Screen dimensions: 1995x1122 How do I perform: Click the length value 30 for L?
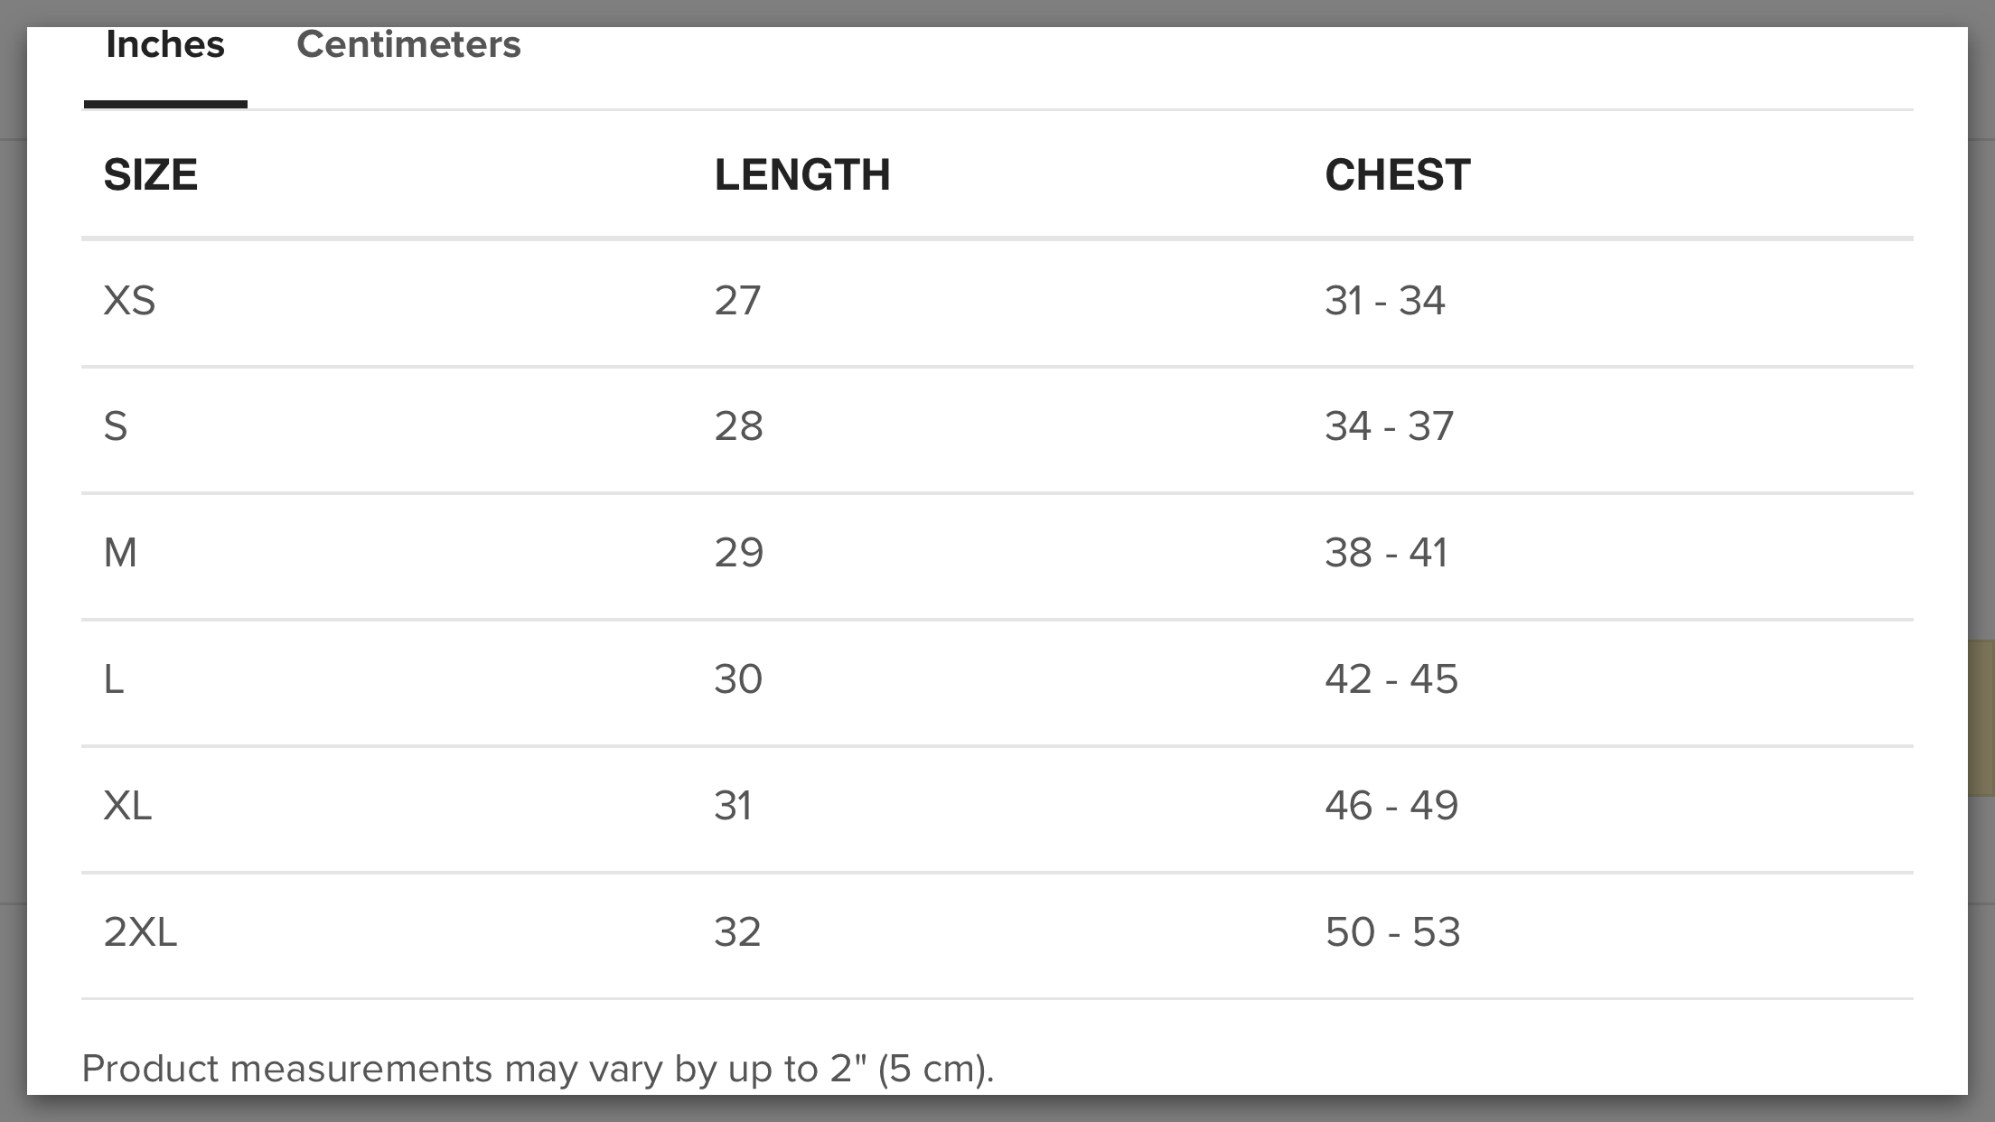click(x=738, y=678)
